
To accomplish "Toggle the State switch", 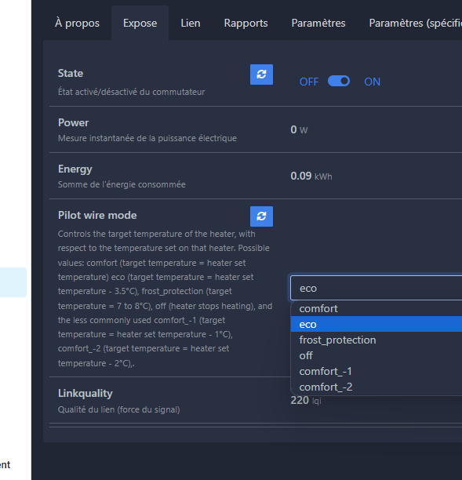I will [339, 81].
